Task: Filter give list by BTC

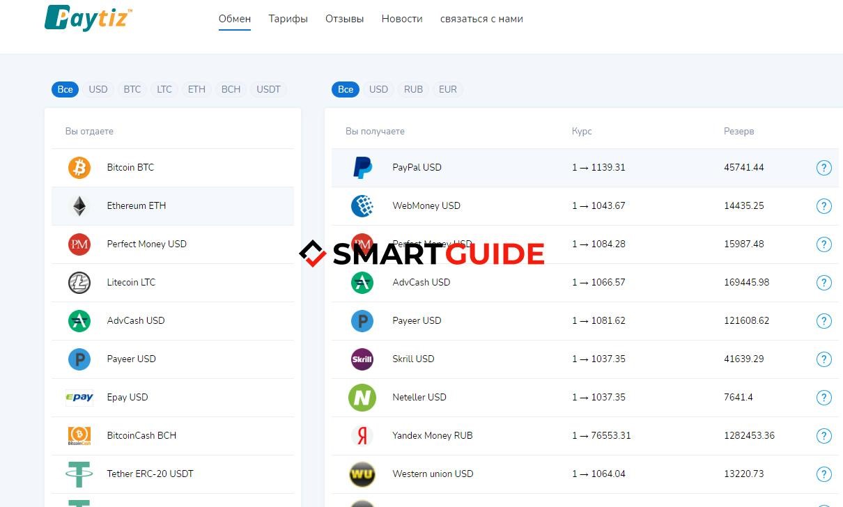Action: pyautogui.click(x=132, y=89)
